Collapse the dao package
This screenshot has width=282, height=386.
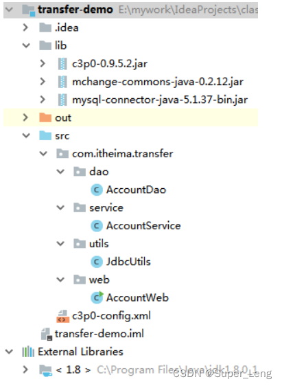pos(60,172)
